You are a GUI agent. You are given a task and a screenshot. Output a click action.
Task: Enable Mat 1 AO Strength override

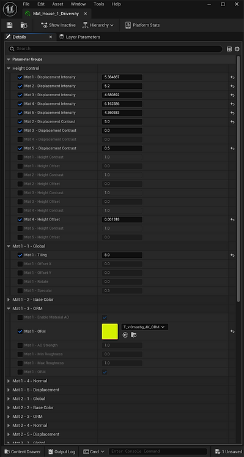[20, 346]
